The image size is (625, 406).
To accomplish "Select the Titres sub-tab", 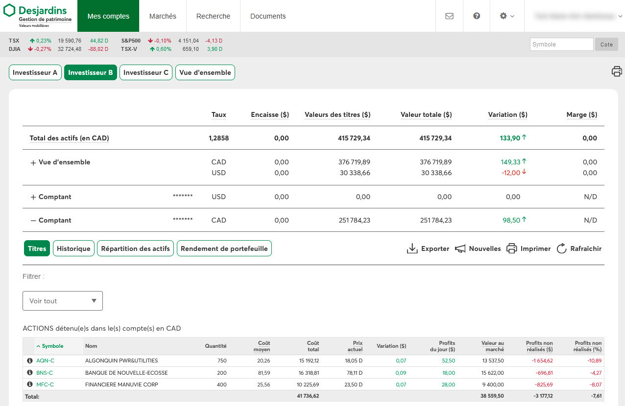I will (x=37, y=248).
